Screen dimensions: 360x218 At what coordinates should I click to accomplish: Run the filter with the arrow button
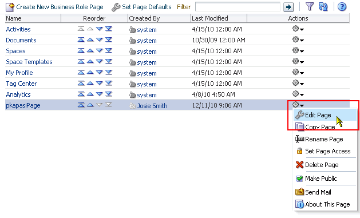point(288,7)
